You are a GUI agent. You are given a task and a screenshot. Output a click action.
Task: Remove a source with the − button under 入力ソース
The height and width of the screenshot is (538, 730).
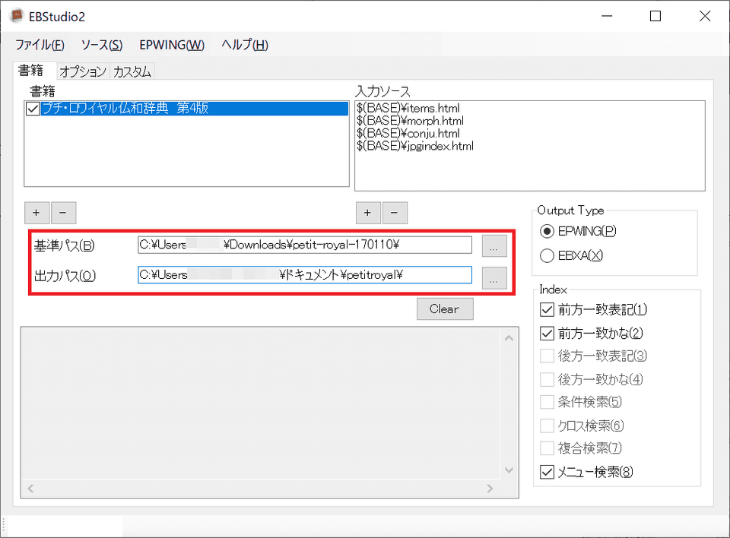click(x=395, y=213)
